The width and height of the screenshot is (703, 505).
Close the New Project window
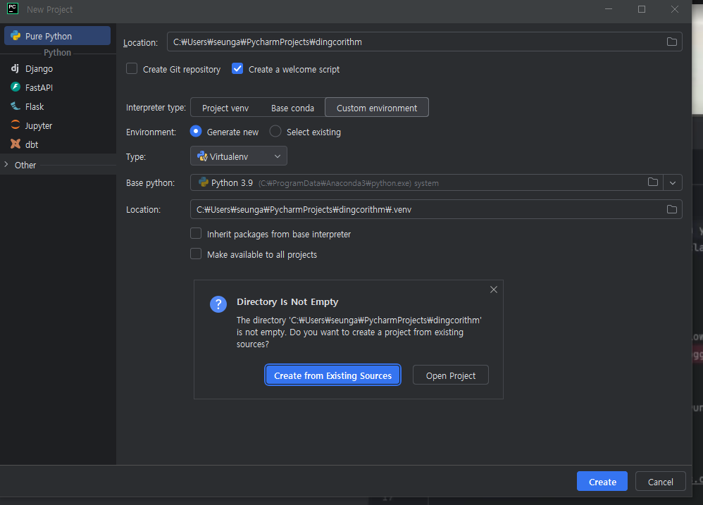[x=675, y=9]
